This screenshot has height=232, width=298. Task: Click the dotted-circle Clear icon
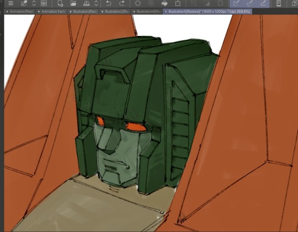[x=137, y=3]
